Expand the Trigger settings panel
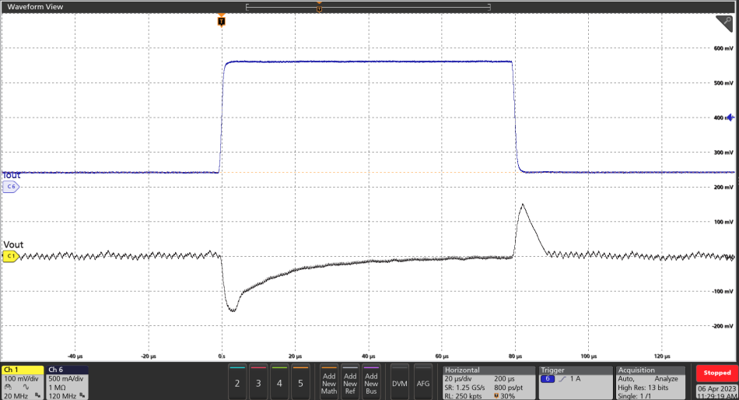Screen dimensions: 739x400 click(575, 382)
